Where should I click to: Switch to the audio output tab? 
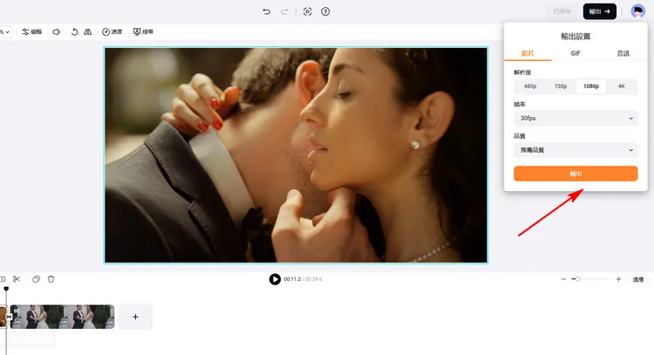click(x=623, y=53)
